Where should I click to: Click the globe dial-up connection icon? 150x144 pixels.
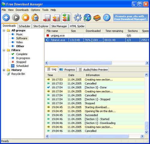(87, 18)
